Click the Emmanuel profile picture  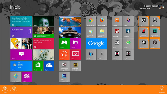(162, 7)
